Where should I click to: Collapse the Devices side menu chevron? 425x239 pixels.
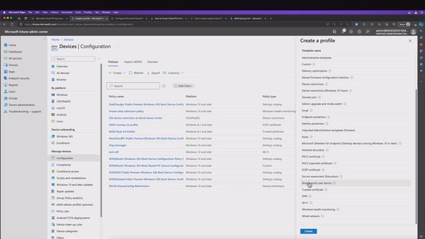[99, 59]
